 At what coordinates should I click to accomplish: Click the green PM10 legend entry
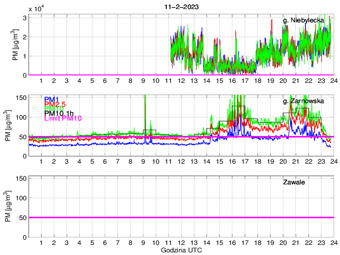(54, 108)
